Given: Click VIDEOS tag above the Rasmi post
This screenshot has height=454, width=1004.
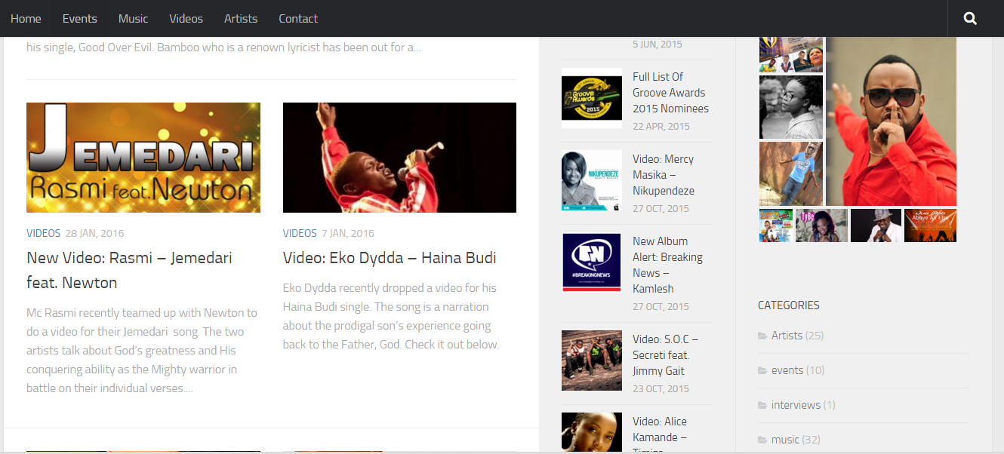Looking at the screenshot, I should pyautogui.click(x=43, y=233).
